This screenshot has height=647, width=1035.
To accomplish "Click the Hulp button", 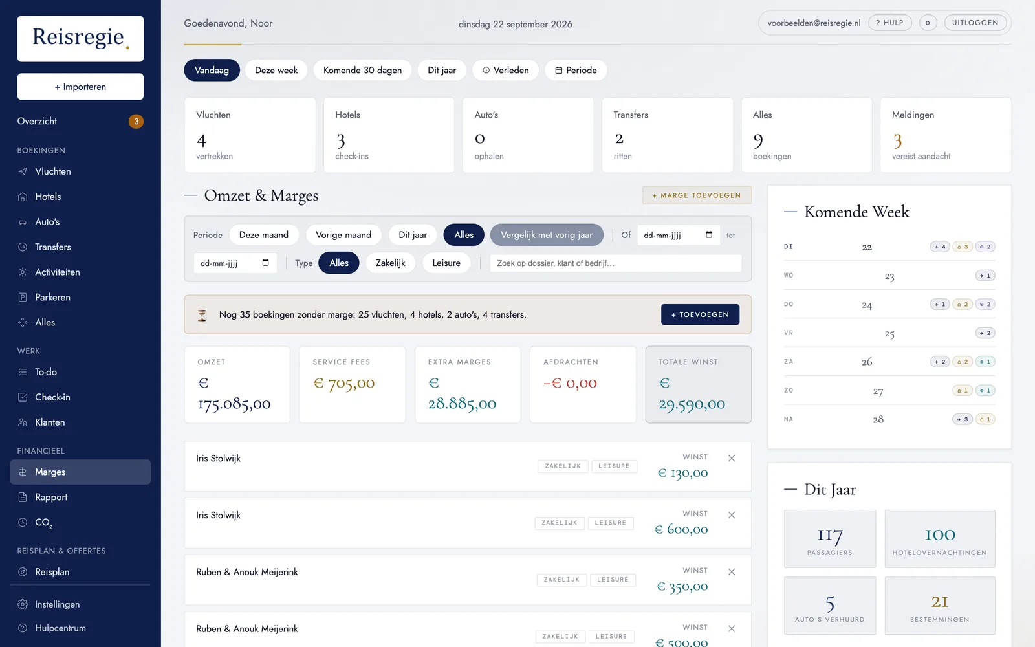I will (889, 23).
